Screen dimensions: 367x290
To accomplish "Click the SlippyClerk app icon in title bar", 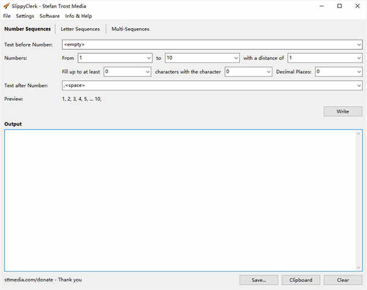I will point(6,6).
